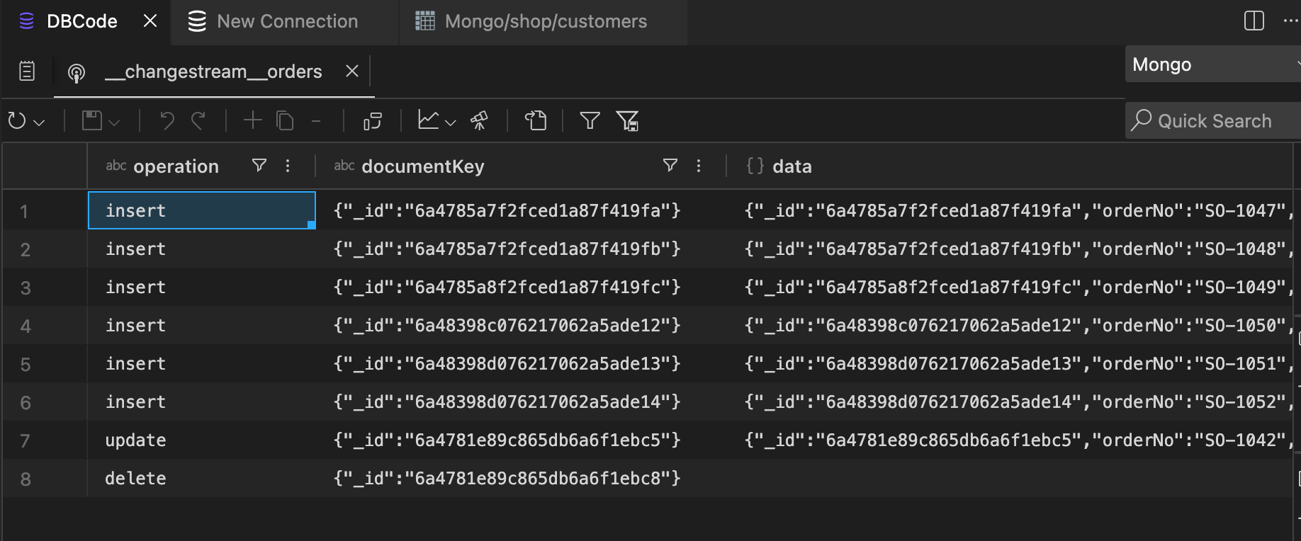Open the more actions ellipsis menu
Screen dimensions: 1301x541
(x=1291, y=21)
